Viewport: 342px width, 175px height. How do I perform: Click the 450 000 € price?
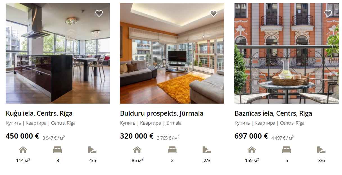(x=22, y=136)
